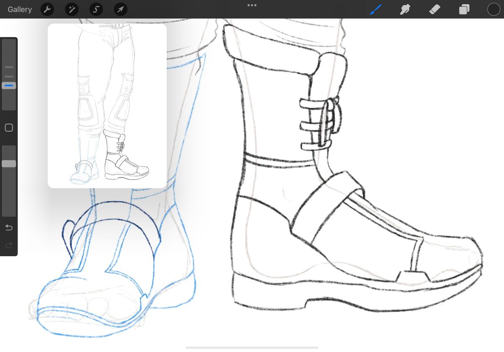
Task: Click the brush opacity slider
Action: coord(9,181)
